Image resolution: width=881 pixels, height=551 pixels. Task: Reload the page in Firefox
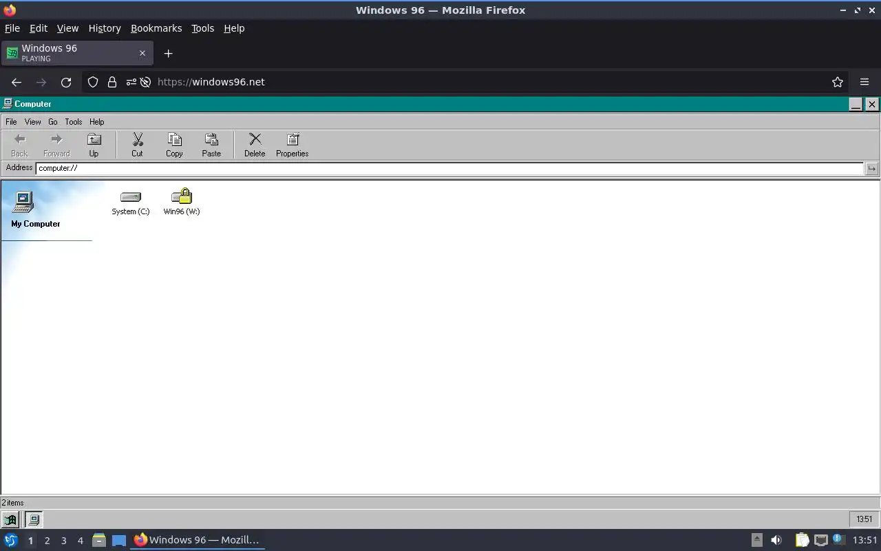click(66, 82)
